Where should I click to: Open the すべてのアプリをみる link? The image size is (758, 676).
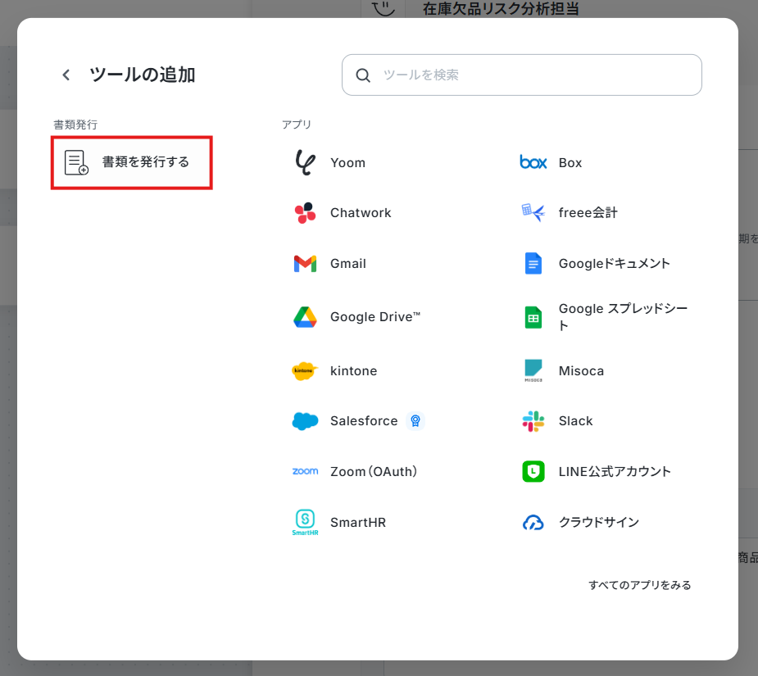click(639, 585)
